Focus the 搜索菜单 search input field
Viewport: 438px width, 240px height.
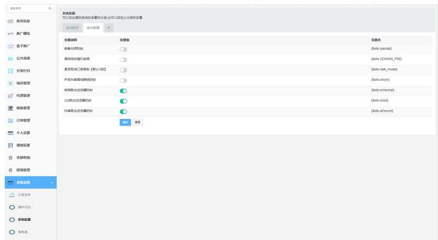tap(27, 8)
